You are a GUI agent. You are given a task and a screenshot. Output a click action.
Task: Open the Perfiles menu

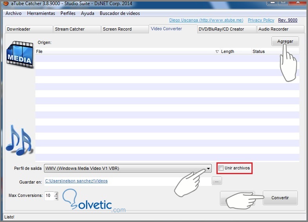pyautogui.click(x=68, y=13)
